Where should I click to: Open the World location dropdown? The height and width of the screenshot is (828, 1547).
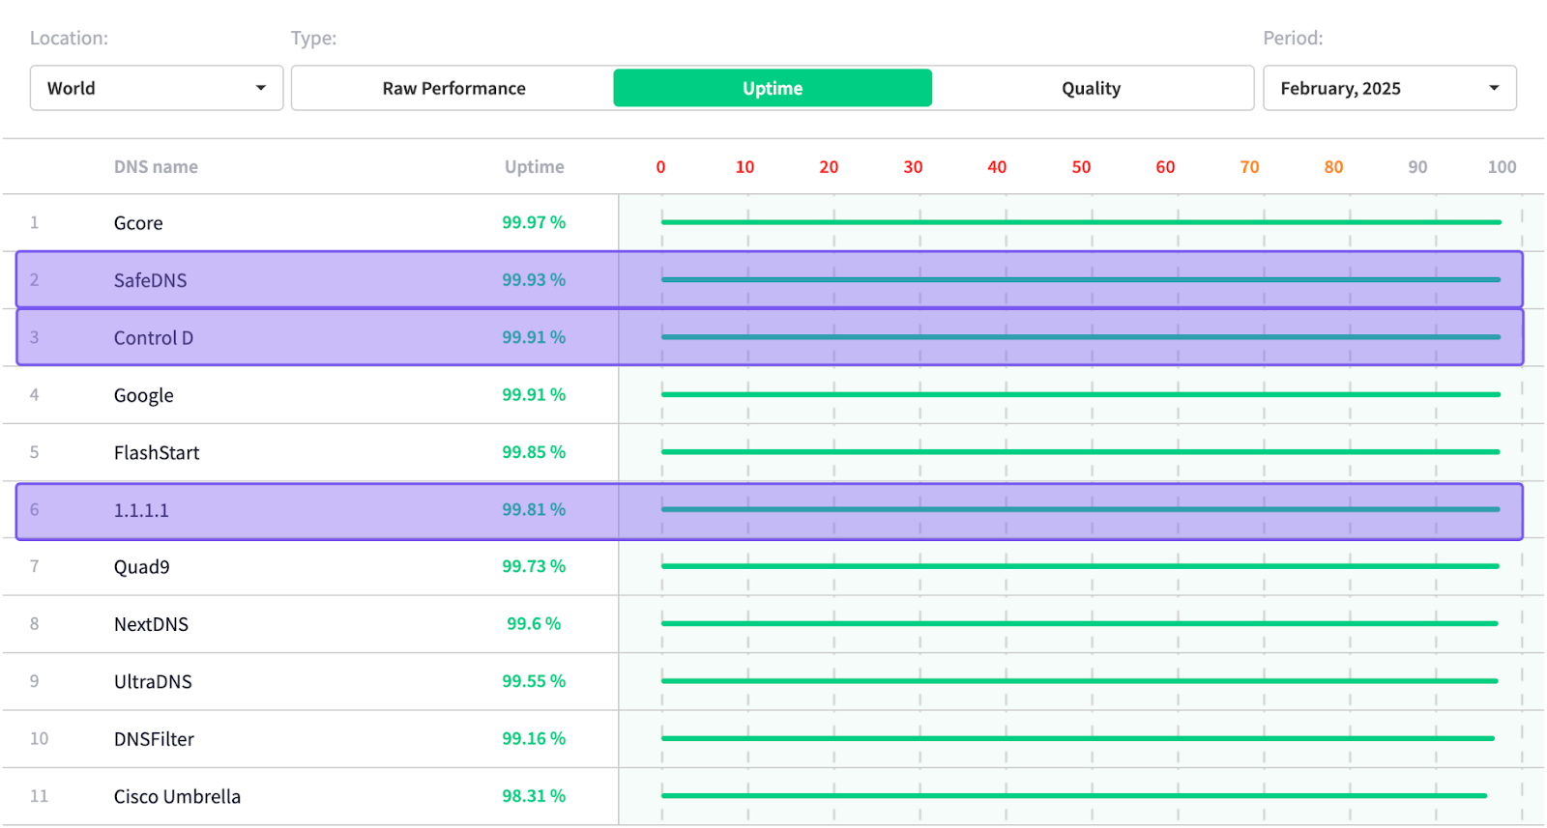pyautogui.click(x=157, y=88)
